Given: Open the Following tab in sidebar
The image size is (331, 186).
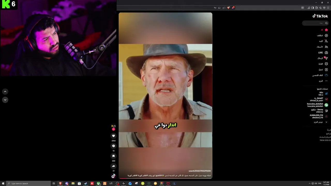Looking at the screenshot, I should tap(324, 41).
